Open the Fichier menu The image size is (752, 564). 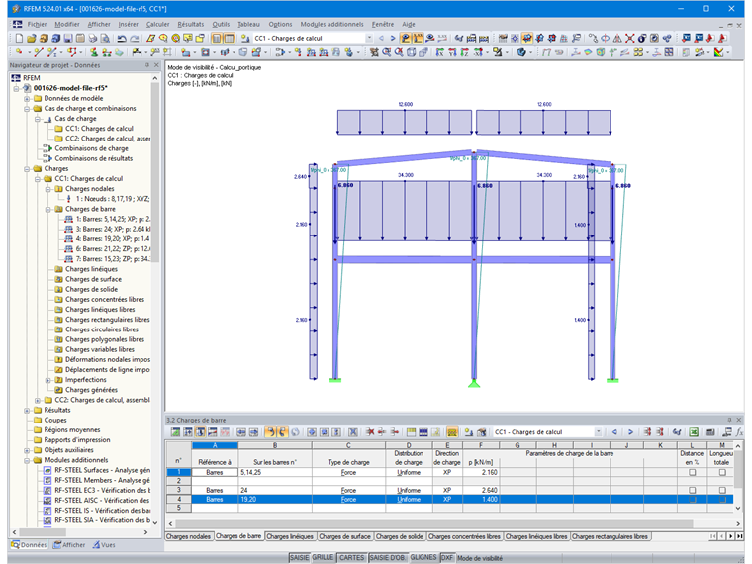coord(37,24)
